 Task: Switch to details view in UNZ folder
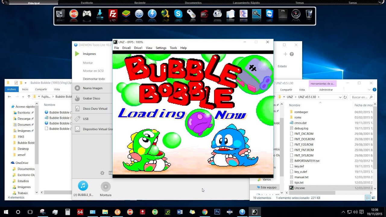point(368,198)
